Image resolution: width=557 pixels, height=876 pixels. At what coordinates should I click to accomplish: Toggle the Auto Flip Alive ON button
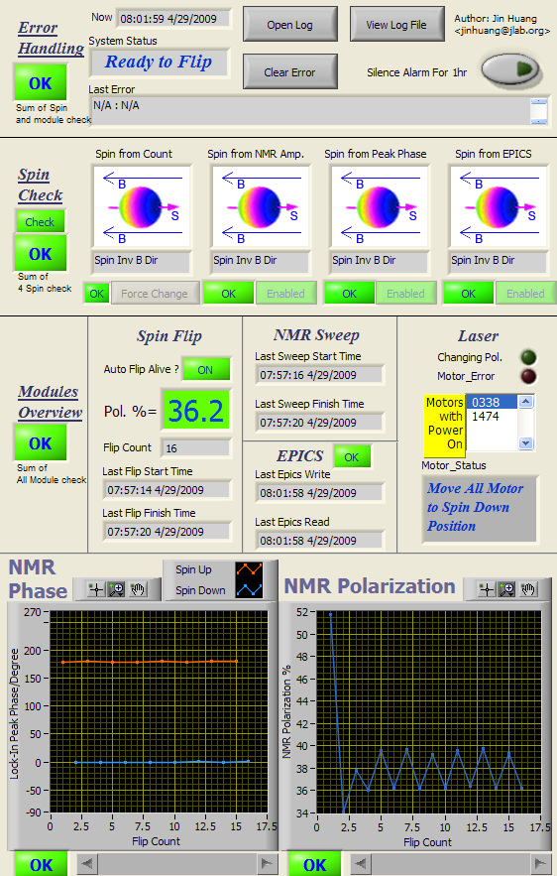click(x=205, y=370)
